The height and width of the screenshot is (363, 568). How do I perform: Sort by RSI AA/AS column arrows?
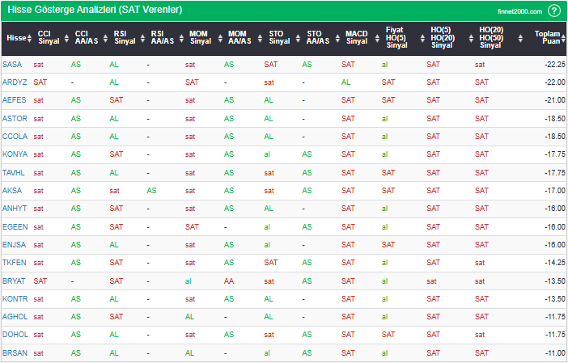[181, 38]
